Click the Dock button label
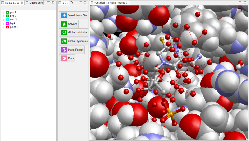The image size is (249, 141). point(71,58)
